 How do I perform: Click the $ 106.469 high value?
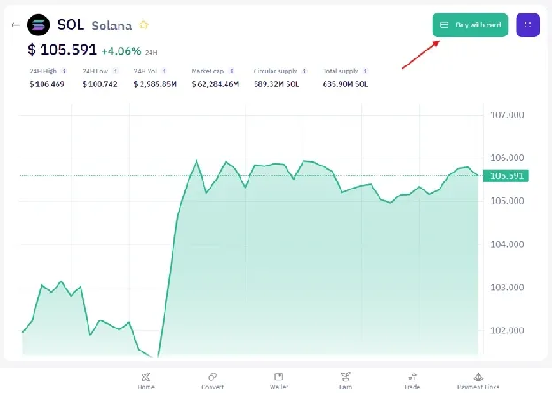click(x=47, y=84)
